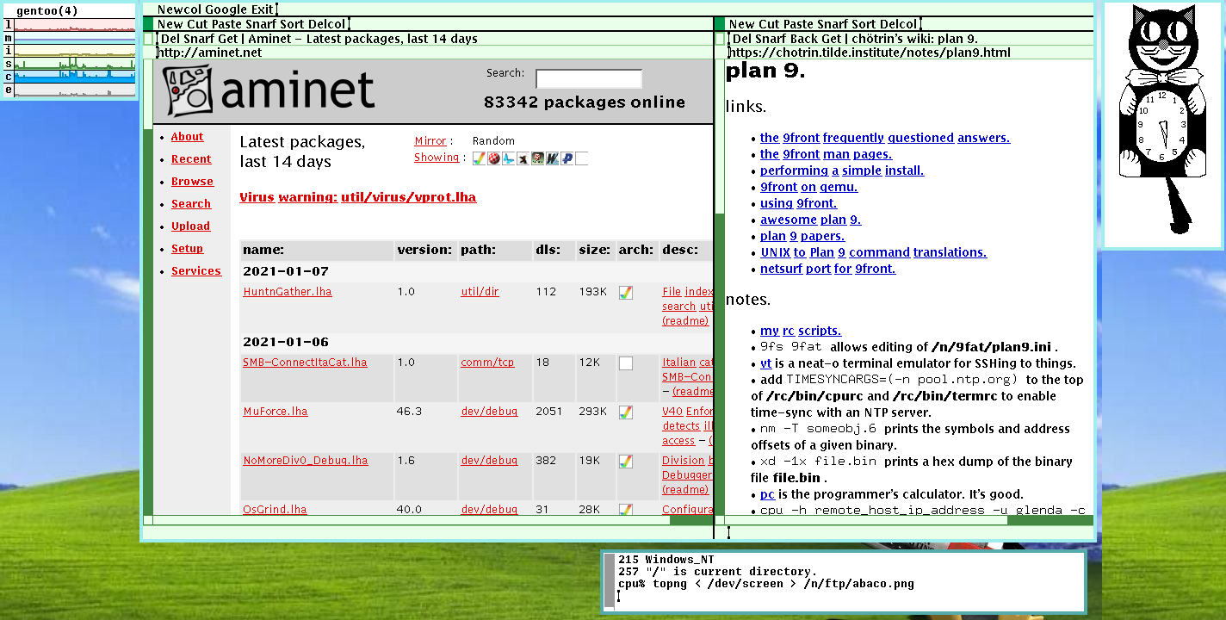Click Delcol in the left column tag
This screenshot has height=620, width=1226.
coord(325,24)
